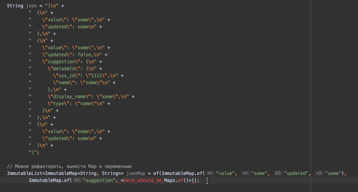The height and width of the screenshot is (192, 358).
Task: Click the 'v2:' parameter hint
Action: click(319, 173)
